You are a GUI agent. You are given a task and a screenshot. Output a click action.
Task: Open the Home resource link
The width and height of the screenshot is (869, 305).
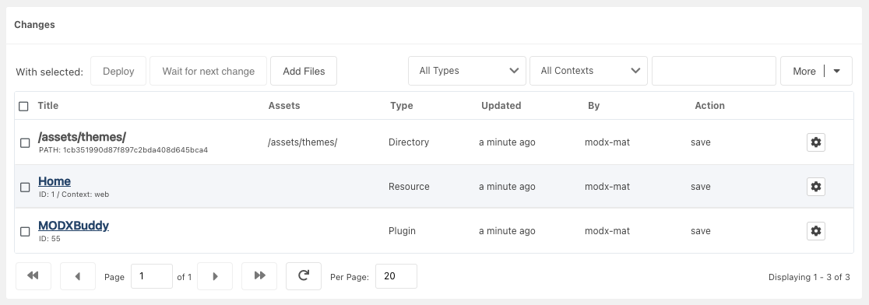tap(55, 181)
